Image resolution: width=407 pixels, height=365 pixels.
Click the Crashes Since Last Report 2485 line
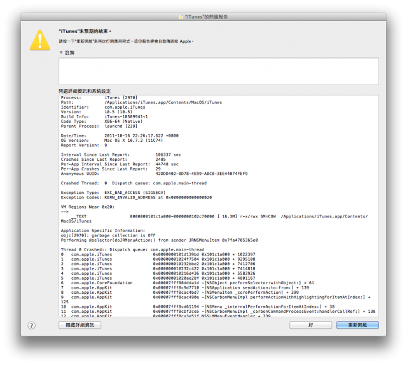coord(113,160)
